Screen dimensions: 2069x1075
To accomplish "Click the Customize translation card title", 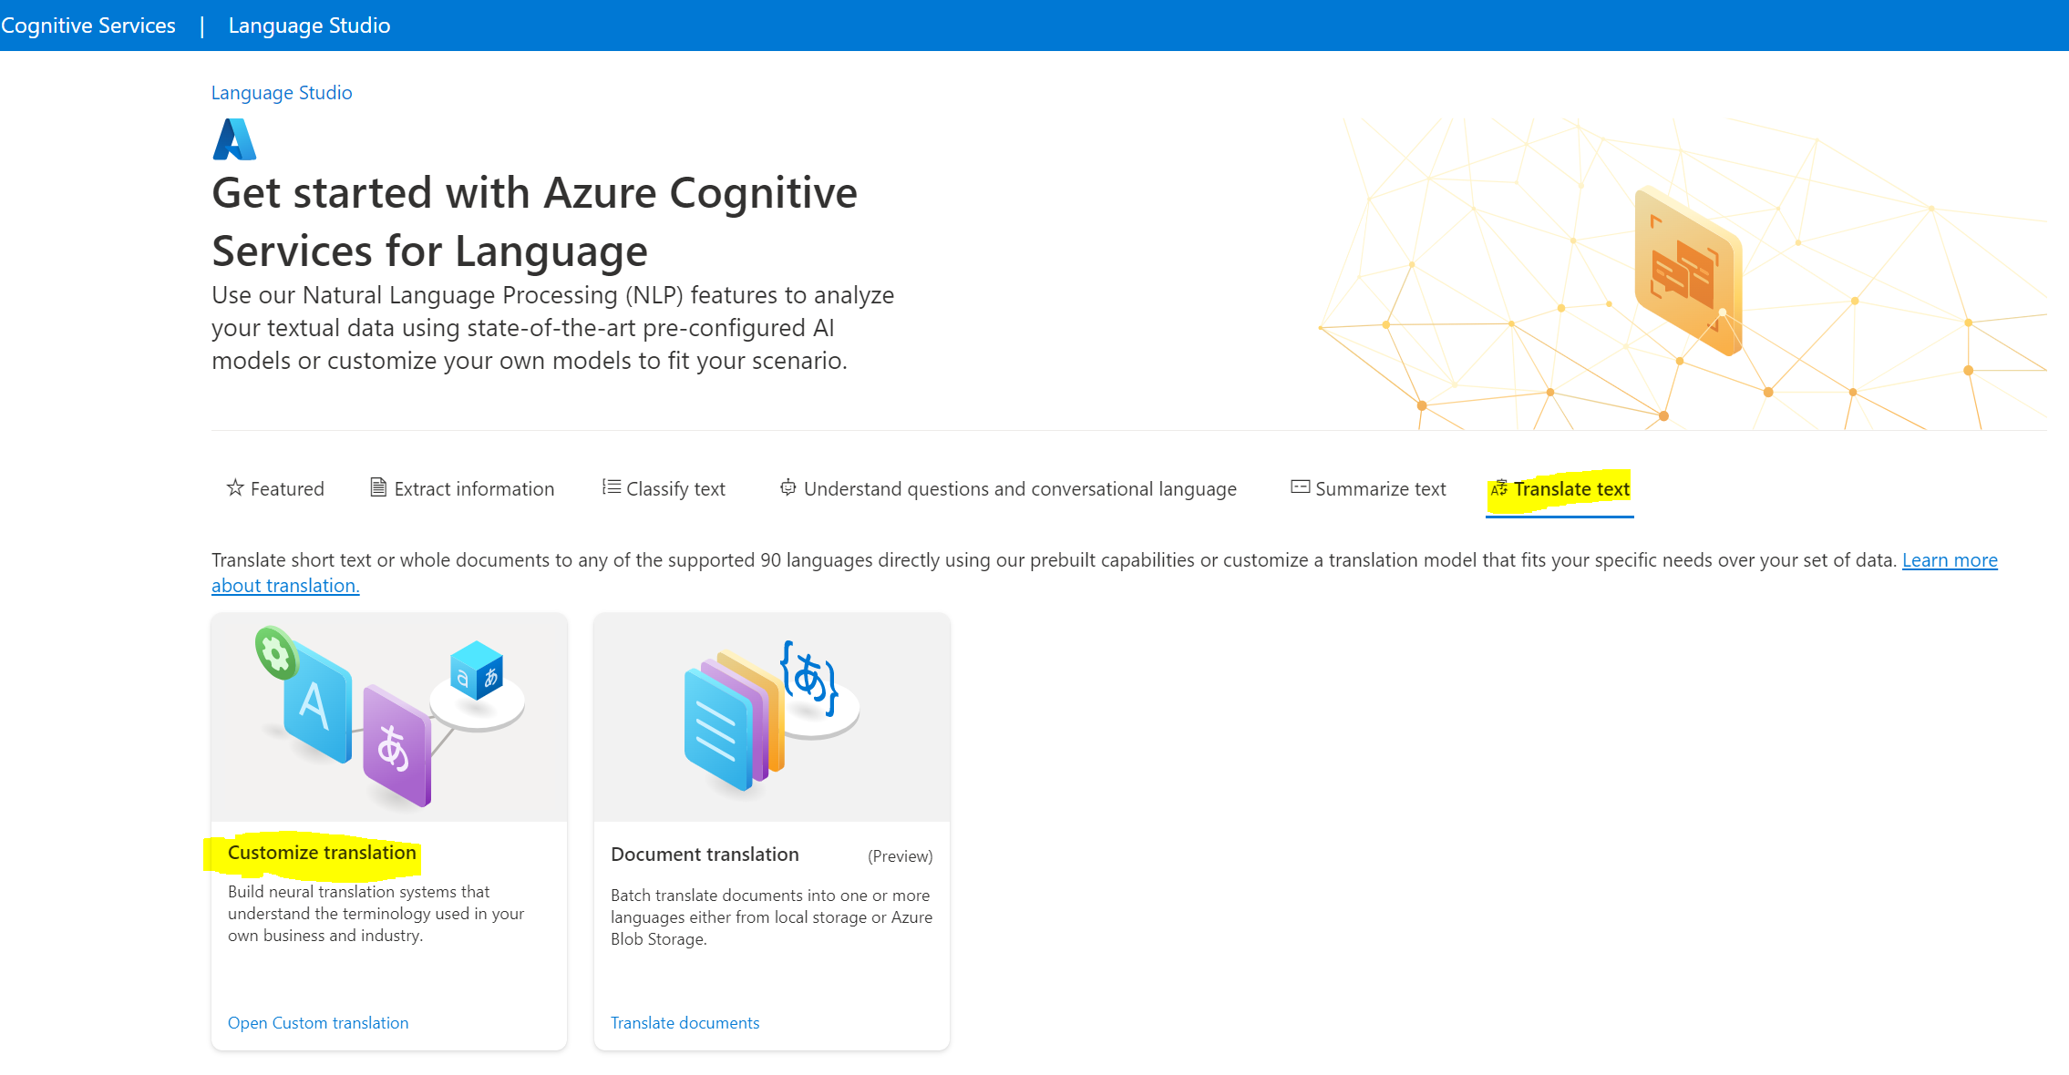I will pos(322,853).
